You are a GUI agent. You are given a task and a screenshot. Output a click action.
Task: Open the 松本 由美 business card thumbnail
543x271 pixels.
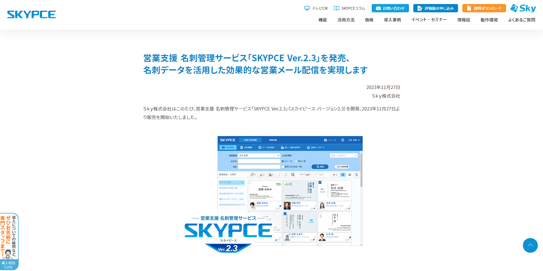[x=335, y=190]
